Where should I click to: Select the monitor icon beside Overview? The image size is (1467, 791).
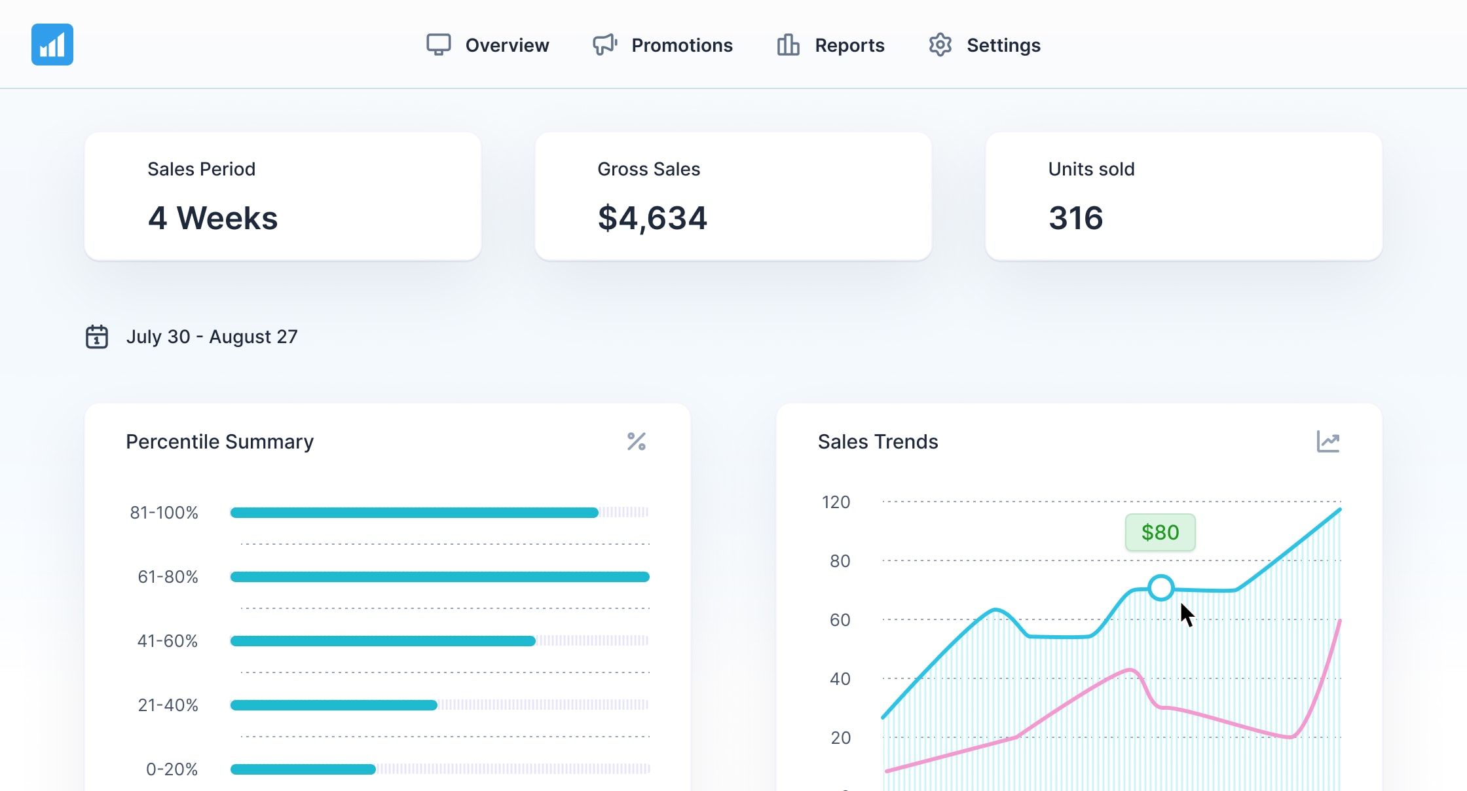(x=439, y=45)
